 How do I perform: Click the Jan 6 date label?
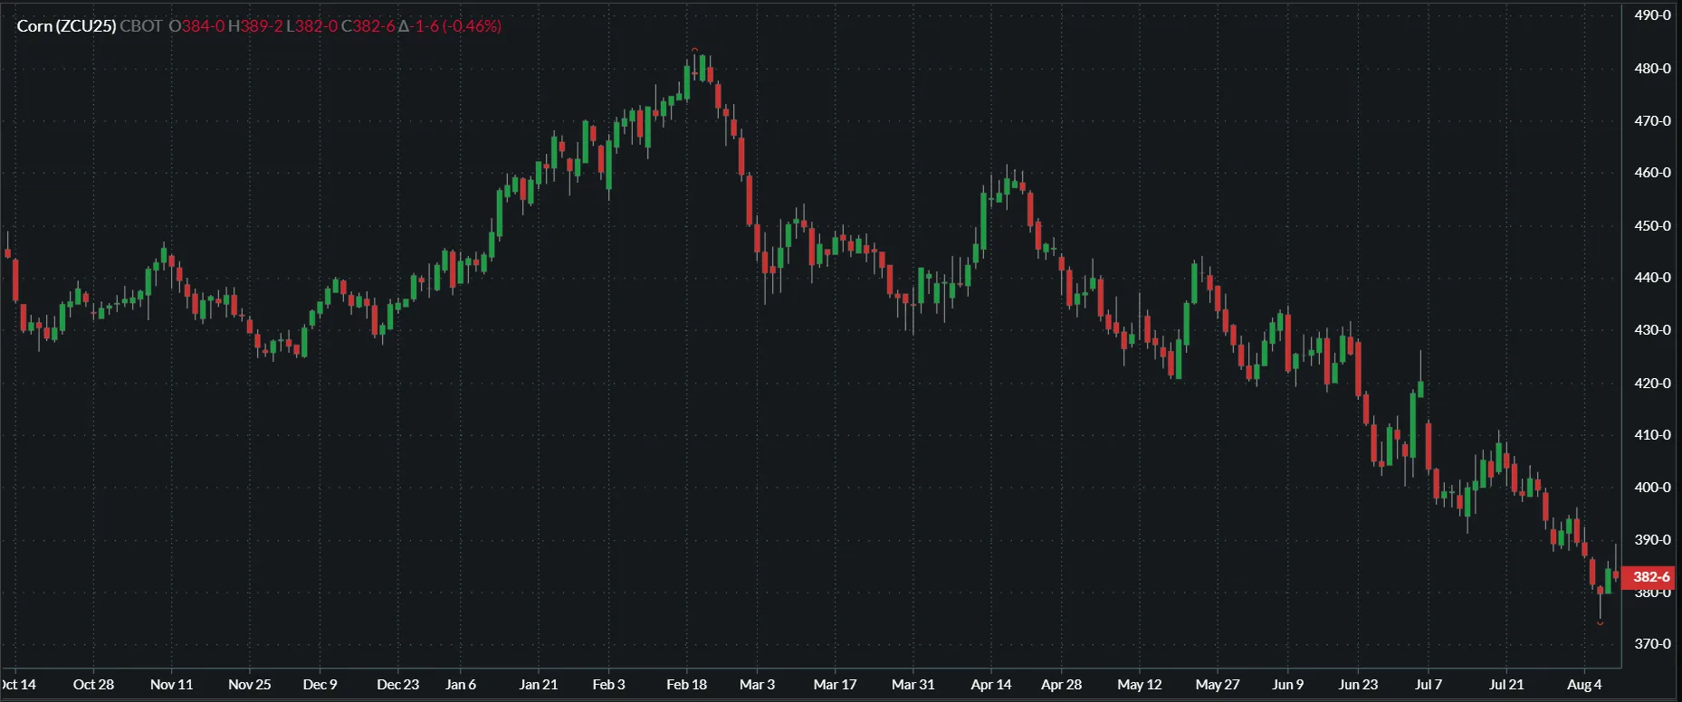[460, 685]
